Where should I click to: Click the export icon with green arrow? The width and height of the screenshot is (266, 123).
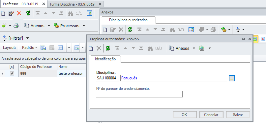[4, 26]
